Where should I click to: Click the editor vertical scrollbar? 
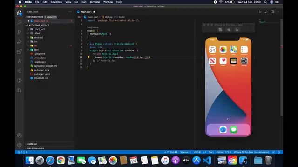(x=281, y=67)
